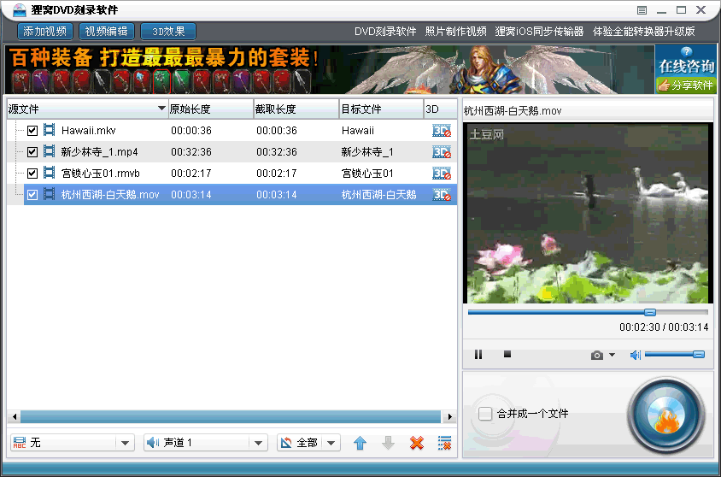Uncheck the 杭州西湖-白天鹅.mov checkbox
The height and width of the screenshot is (477, 721).
click(32, 195)
